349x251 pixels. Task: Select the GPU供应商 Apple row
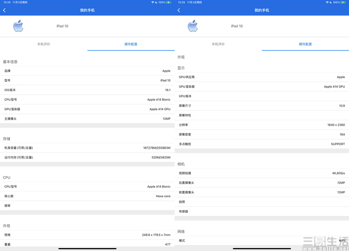[x=262, y=77]
